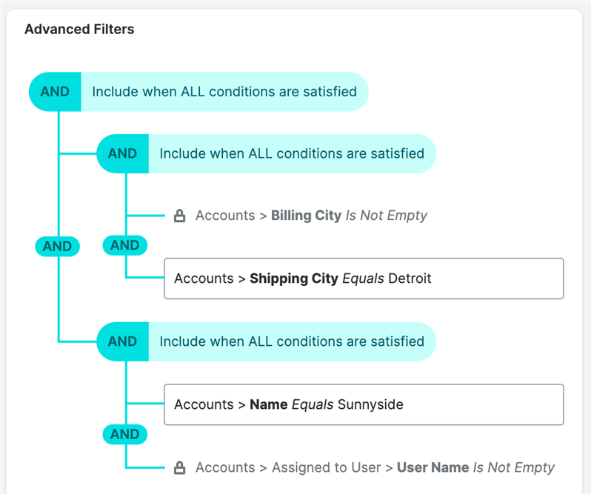Toggle the AND badge of the first nested group
591x494 pixels.
pyautogui.click(x=122, y=153)
